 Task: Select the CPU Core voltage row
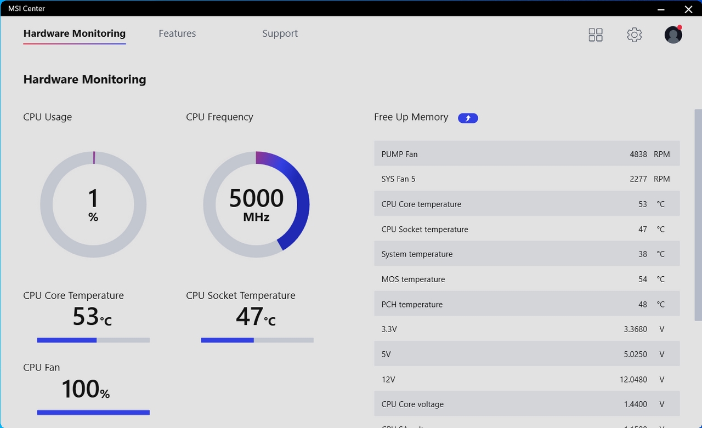click(x=527, y=404)
